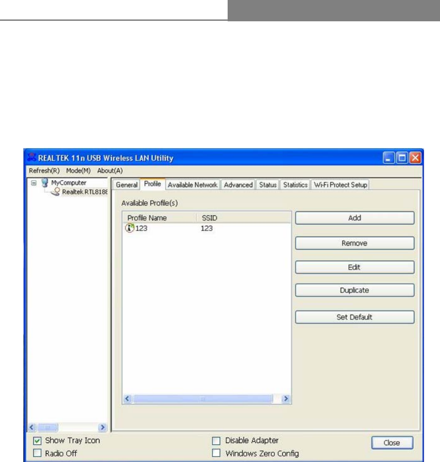
Task: Select the Realtek RTL8188 tree item
Action: [x=85, y=192]
